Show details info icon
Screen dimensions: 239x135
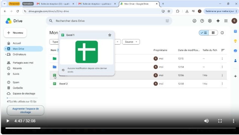[222, 33]
